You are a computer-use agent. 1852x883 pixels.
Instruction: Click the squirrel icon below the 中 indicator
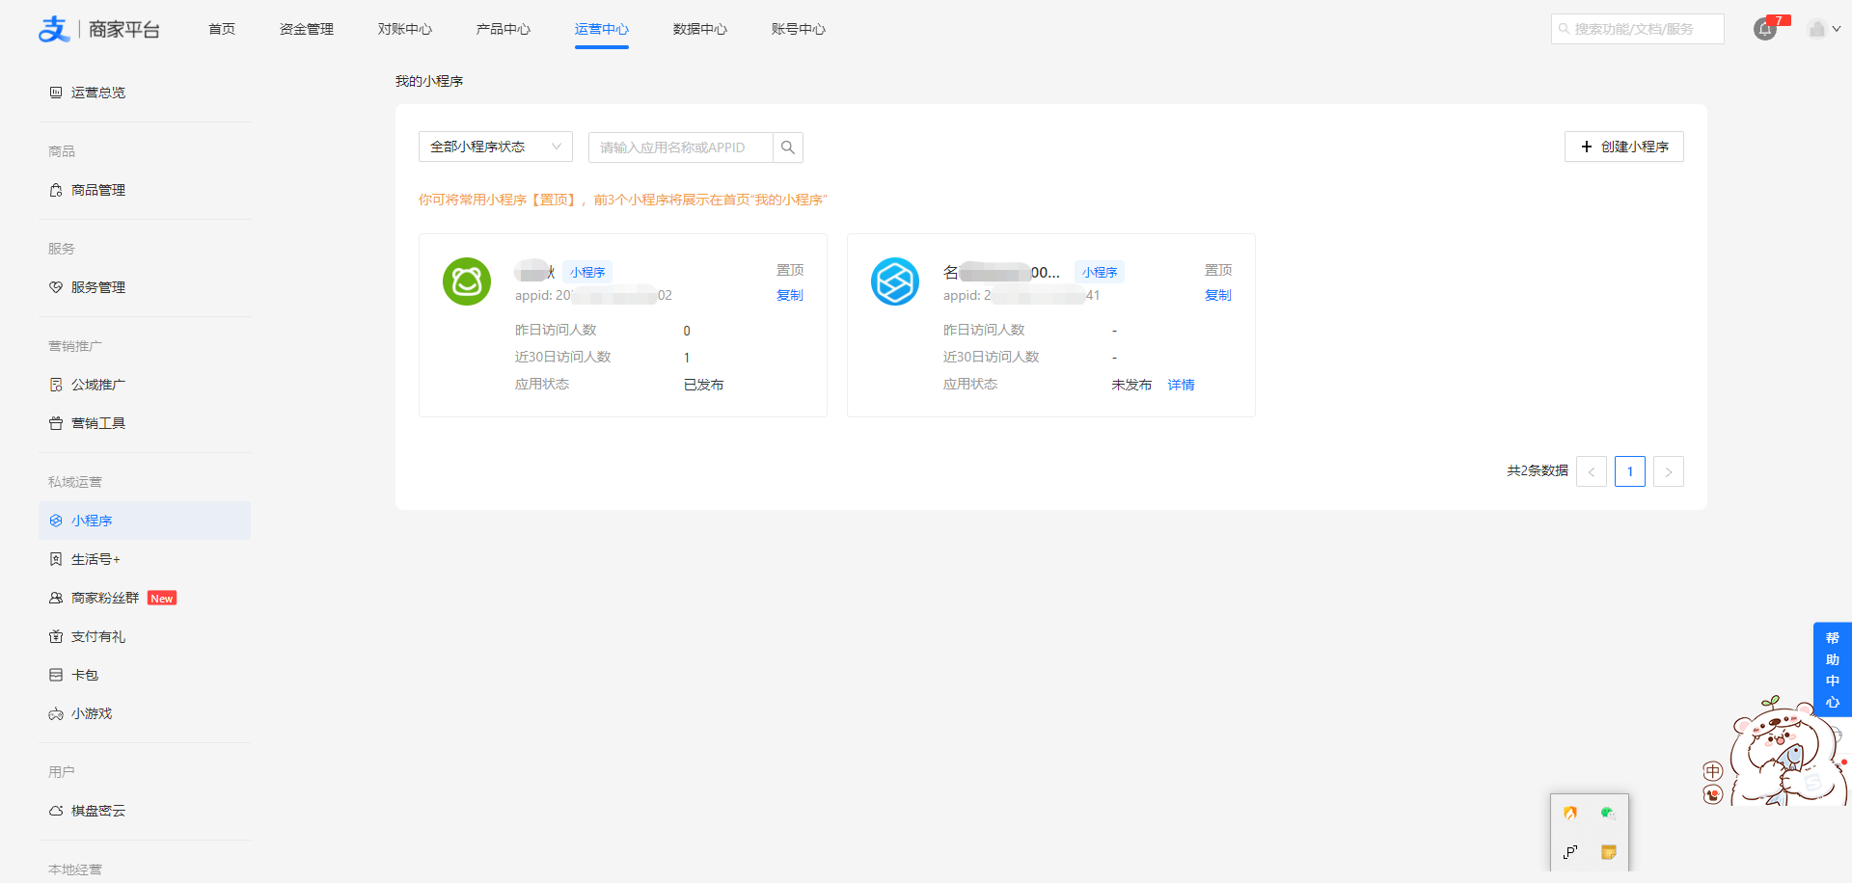(x=1713, y=794)
